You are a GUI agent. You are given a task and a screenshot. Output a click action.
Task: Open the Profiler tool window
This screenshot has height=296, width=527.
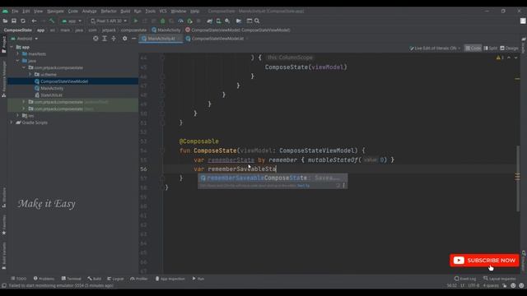coord(139,279)
